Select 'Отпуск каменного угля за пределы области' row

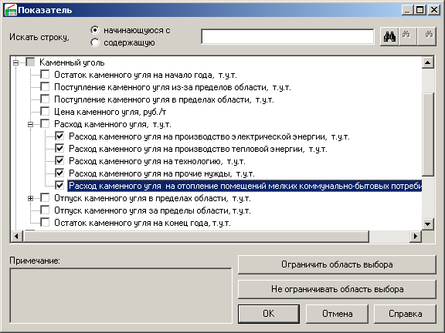(152, 210)
